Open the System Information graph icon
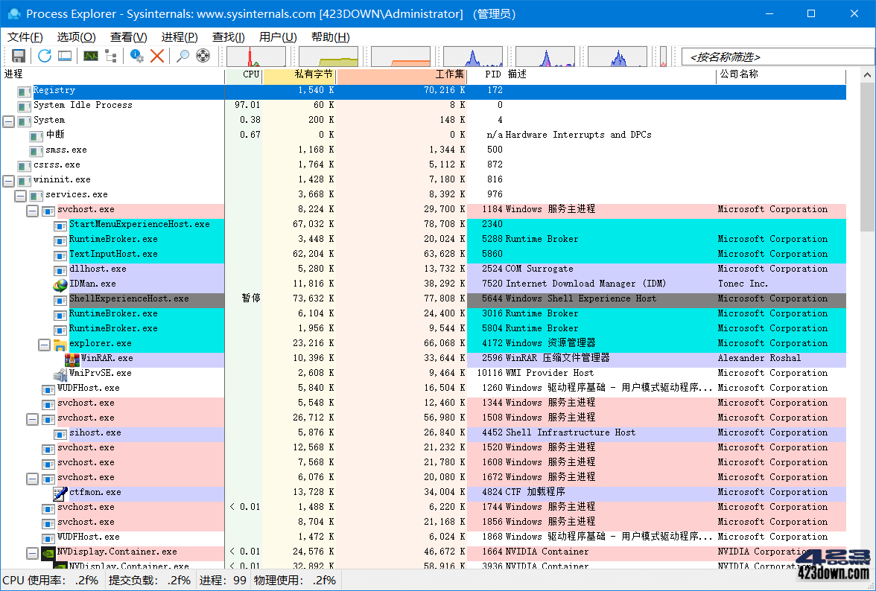 (x=90, y=56)
